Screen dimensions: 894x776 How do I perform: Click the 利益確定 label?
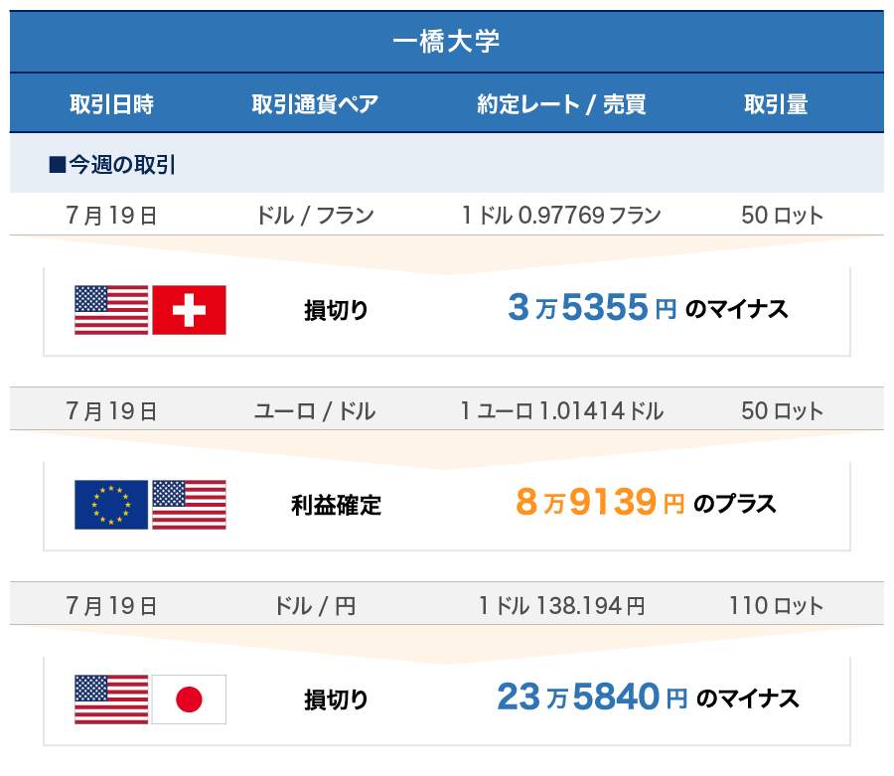pos(336,506)
